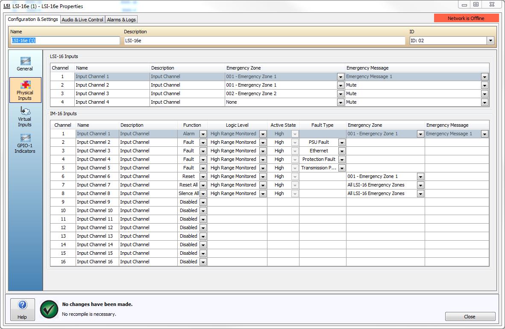Open the ID dropdown

(490, 41)
